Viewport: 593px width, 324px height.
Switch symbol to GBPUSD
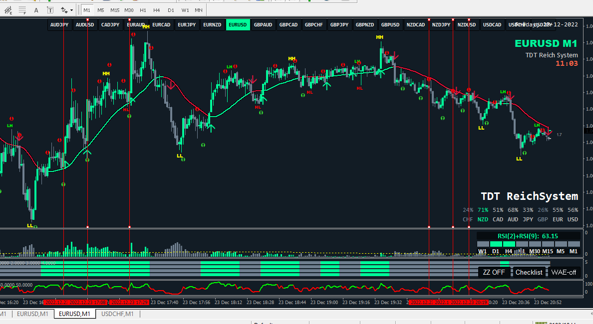[x=390, y=24]
